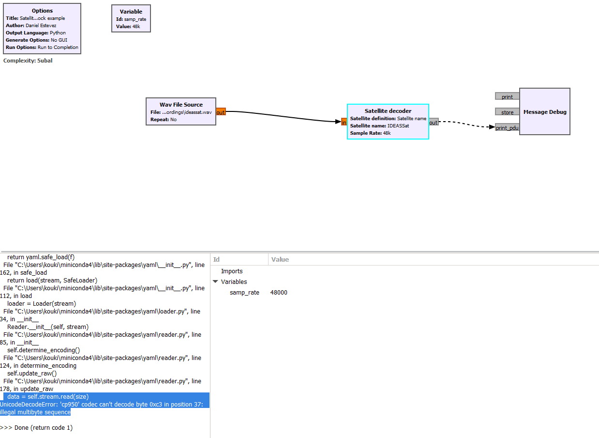Select the Message Debug block

tap(545, 111)
